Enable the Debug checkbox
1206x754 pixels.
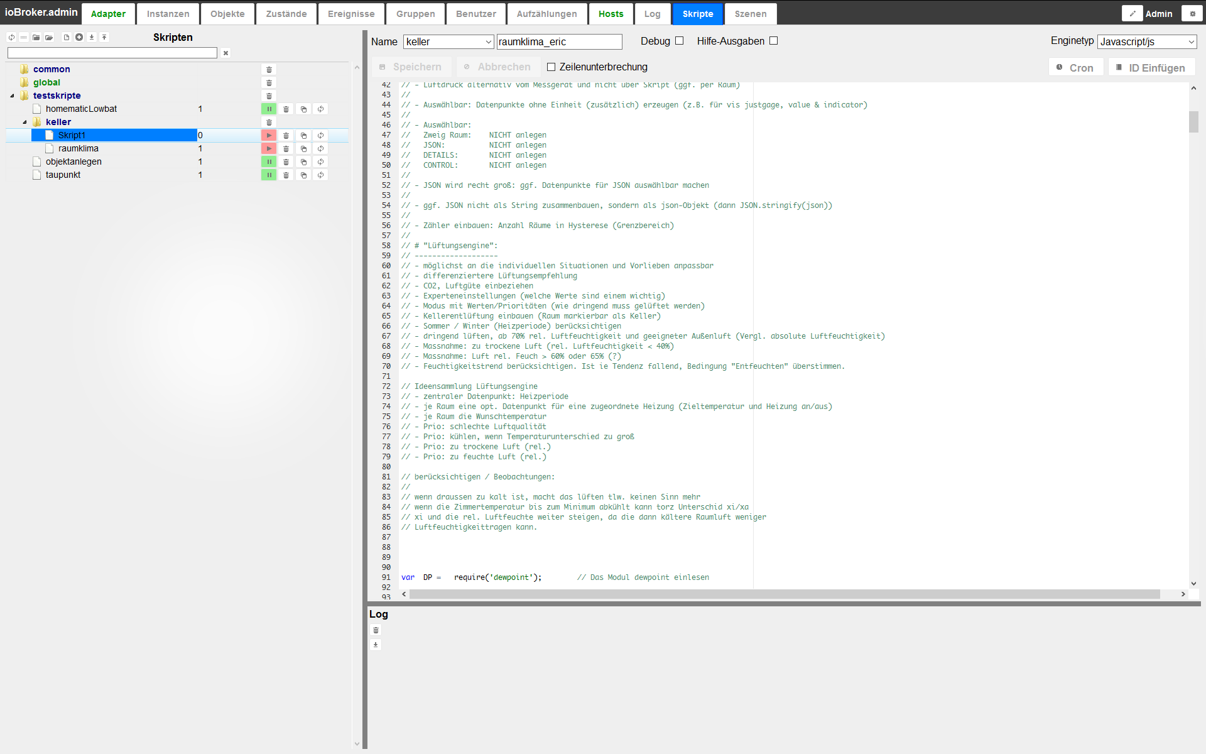pyautogui.click(x=679, y=41)
